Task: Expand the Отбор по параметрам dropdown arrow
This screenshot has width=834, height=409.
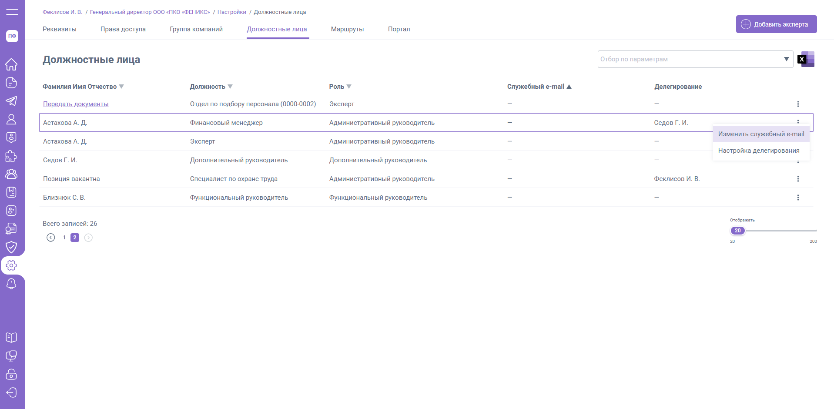Action: [786, 59]
